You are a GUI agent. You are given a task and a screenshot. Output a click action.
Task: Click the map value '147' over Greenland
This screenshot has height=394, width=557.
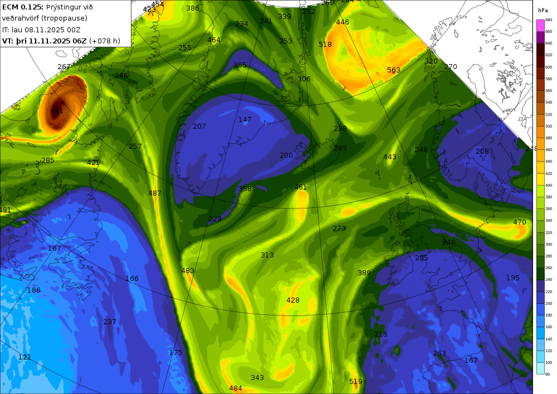(245, 120)
